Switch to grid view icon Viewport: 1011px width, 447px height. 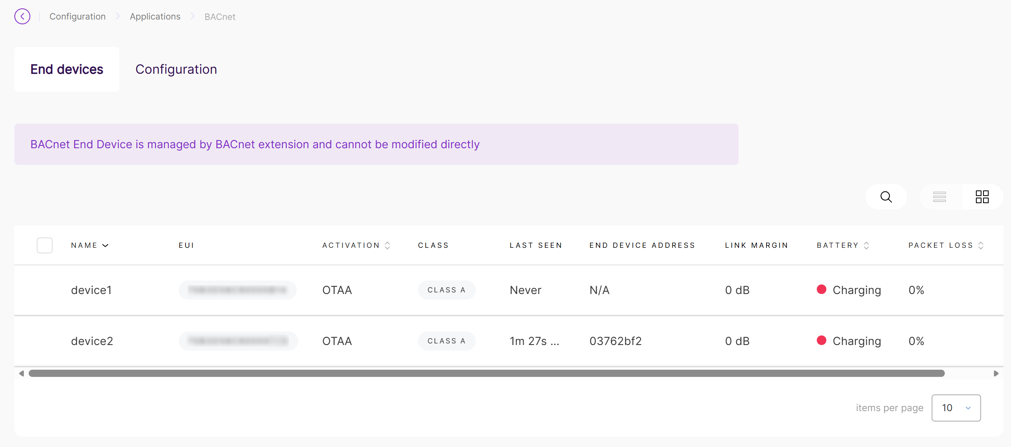click(x=982, y=197)
